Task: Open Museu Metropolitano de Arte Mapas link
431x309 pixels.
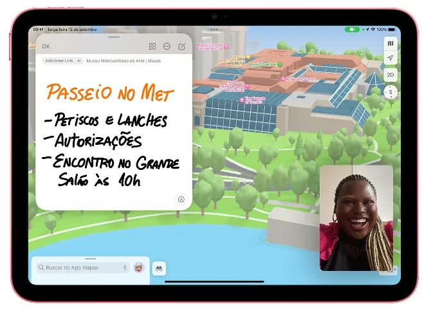Action: click(123, 61)
